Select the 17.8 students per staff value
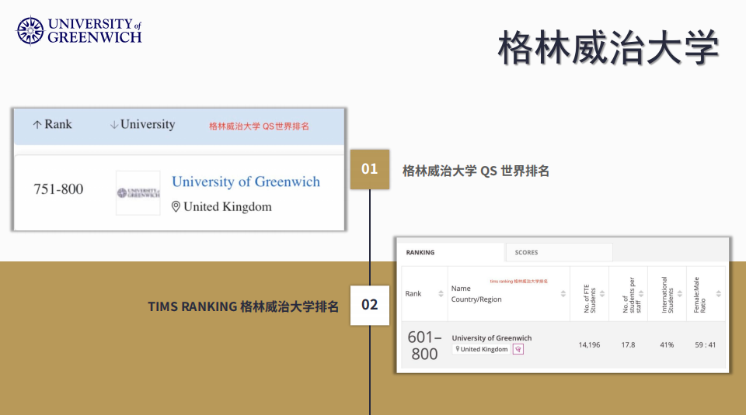 pyautogui.click(x=628, y=344)
